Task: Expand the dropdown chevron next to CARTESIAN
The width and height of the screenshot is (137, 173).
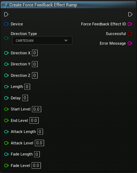Action: point(66,40)
